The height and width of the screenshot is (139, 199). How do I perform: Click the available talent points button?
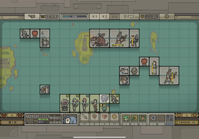187,122
